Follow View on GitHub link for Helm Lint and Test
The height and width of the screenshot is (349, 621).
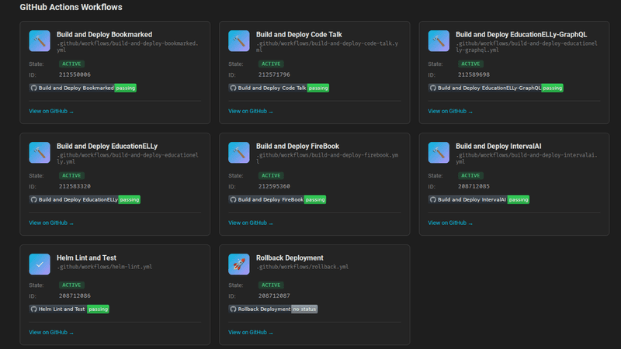coord(51,332)
